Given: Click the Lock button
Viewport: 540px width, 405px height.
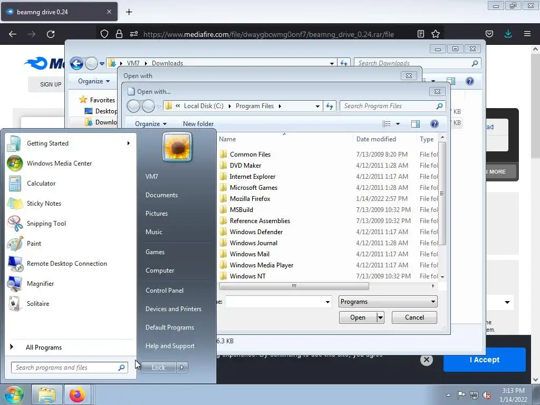Looking at the screenshot, I should click(x=158, y=368).
